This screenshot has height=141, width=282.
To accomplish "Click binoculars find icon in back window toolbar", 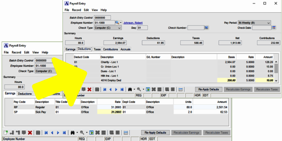I will (x=72, y=133).
